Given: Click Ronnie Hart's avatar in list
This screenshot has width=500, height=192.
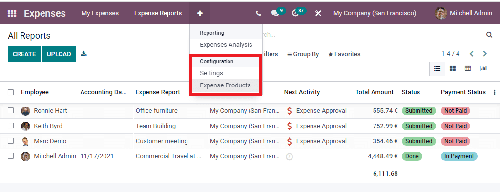Looking at the screenshot, I should click(x=25, y=111).
